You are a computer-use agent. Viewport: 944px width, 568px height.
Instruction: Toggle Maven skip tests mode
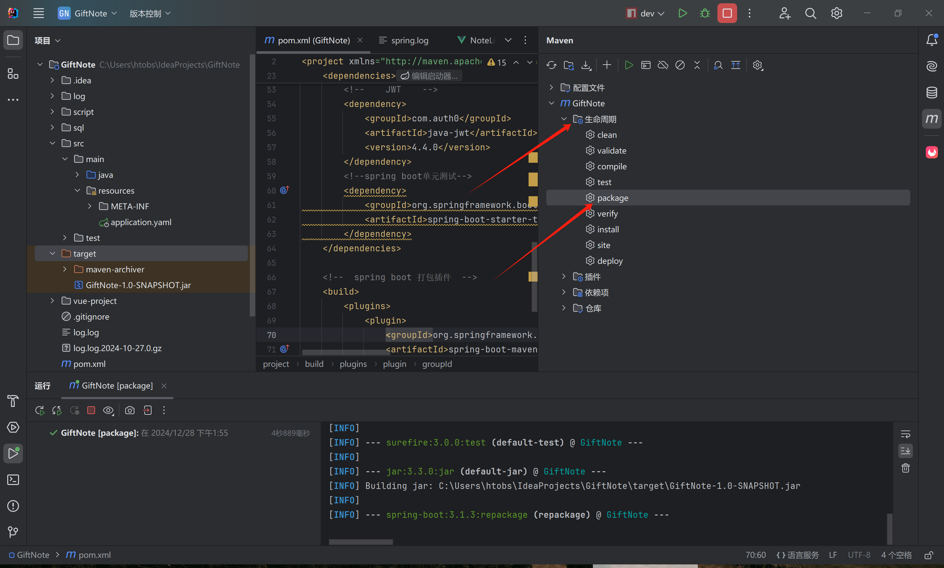(x=680, y=65)
